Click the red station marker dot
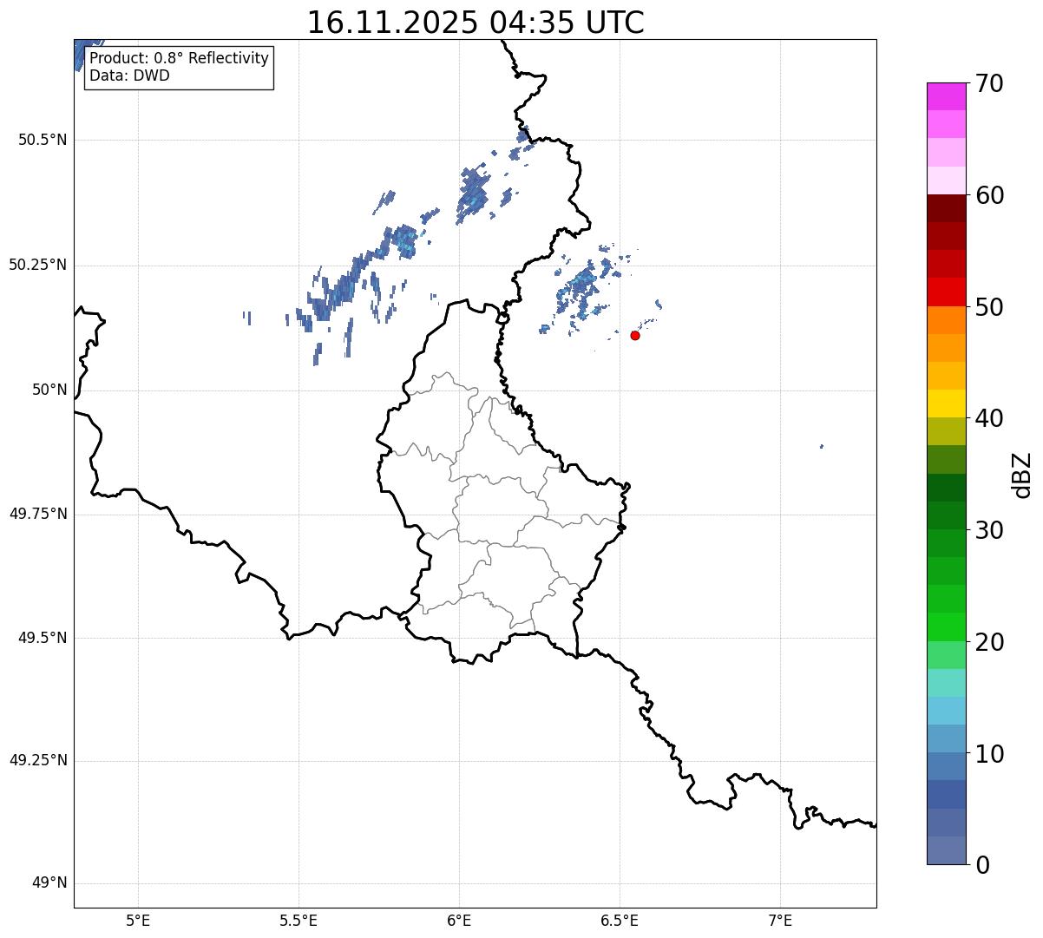The width and height of the screenshot is (1043, 938). pos(635,335)
